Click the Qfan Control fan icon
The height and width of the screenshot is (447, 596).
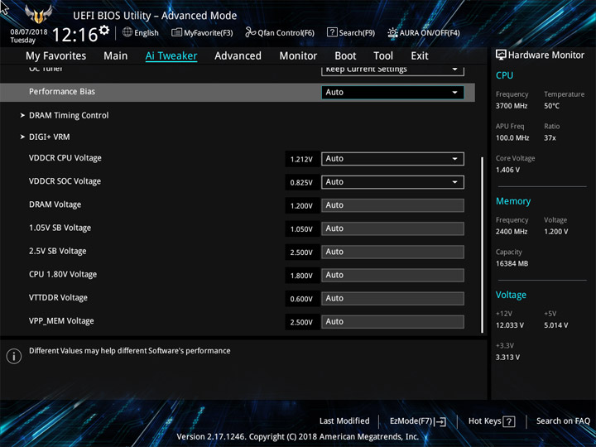(250, 32)
